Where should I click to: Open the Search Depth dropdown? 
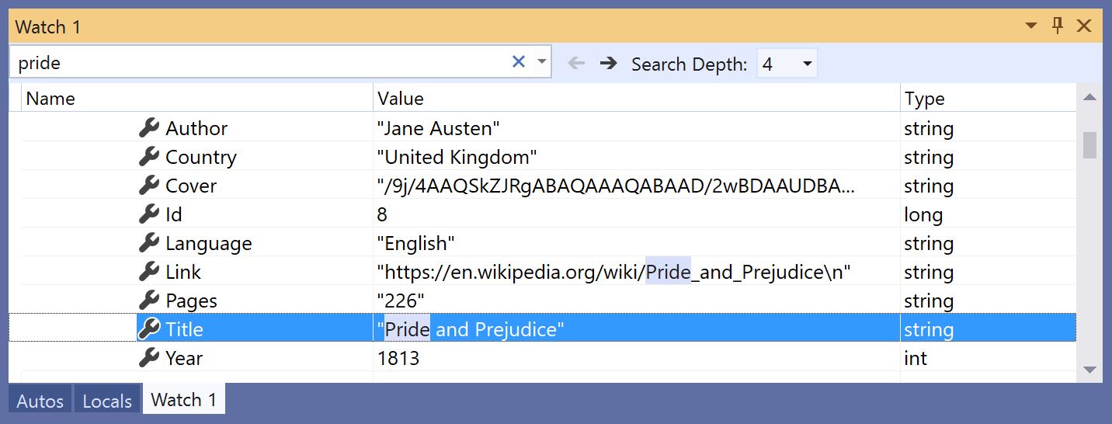click(x=787, y=64)
